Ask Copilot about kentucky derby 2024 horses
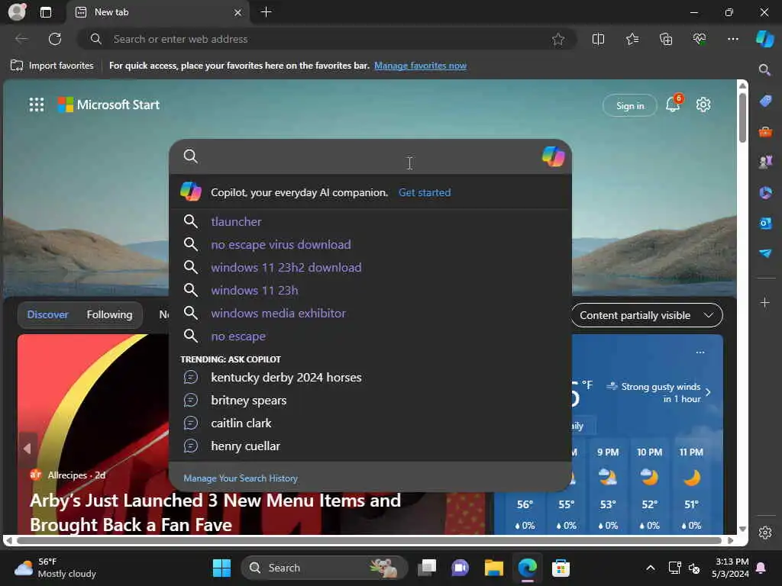 (x=370, y=377)
